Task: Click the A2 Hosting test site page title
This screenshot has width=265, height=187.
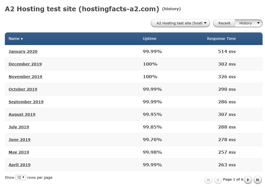Action: [x=82, y=9]
